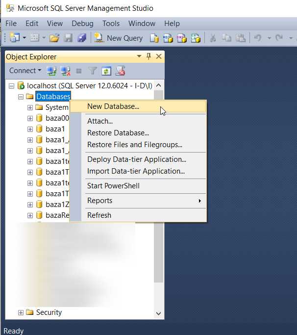Pin the Object Explorer panel
The height and width of the screenshot is (335, 297).
[x=149, y=56]
